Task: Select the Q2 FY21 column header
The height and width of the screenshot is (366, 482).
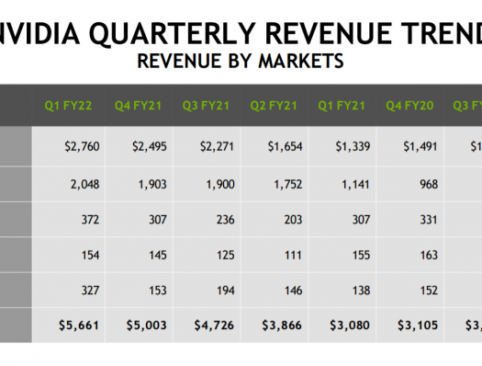Action: coord(274,106)
